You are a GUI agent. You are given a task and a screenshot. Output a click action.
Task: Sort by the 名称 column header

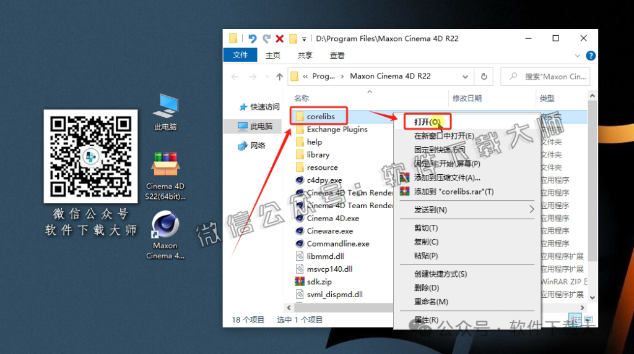click(x=302, y=98)
